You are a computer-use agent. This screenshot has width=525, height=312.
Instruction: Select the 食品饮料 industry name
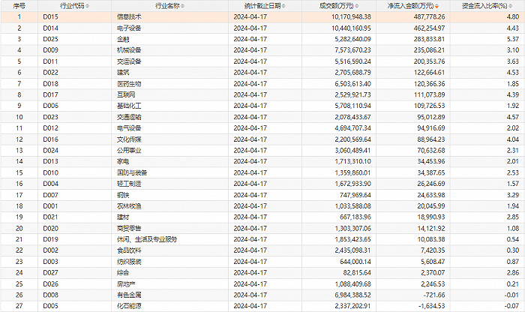[x=129, y=250]
